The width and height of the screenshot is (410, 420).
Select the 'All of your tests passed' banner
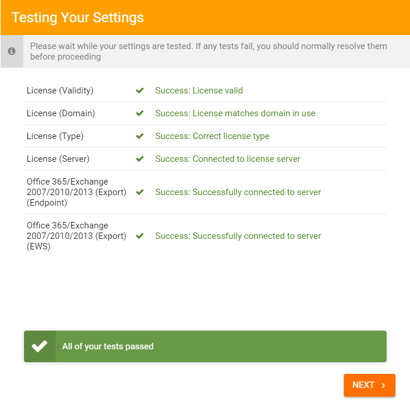(x=205, y=346)
